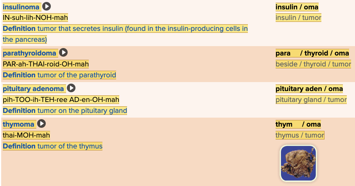Click the parathyroidoma term link

pos(30,53)
